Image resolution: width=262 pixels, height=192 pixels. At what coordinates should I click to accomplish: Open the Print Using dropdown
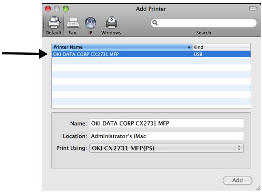pyautogui.click(x=167, y=148)
